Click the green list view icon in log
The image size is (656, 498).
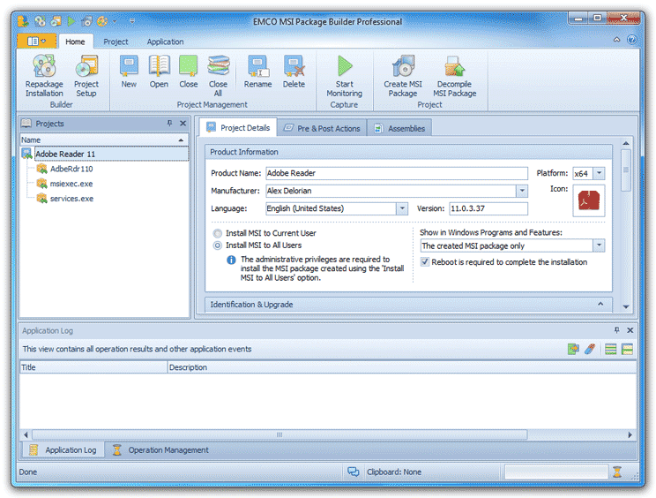[610, 349]
